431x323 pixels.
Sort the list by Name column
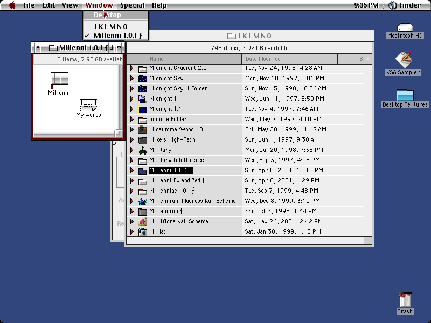[x=184, y=59]
